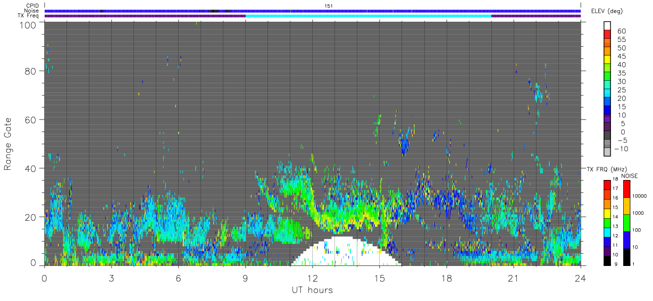Click the "TX Freq" row label at top left

pyautogui.click(x=29, y=16)
